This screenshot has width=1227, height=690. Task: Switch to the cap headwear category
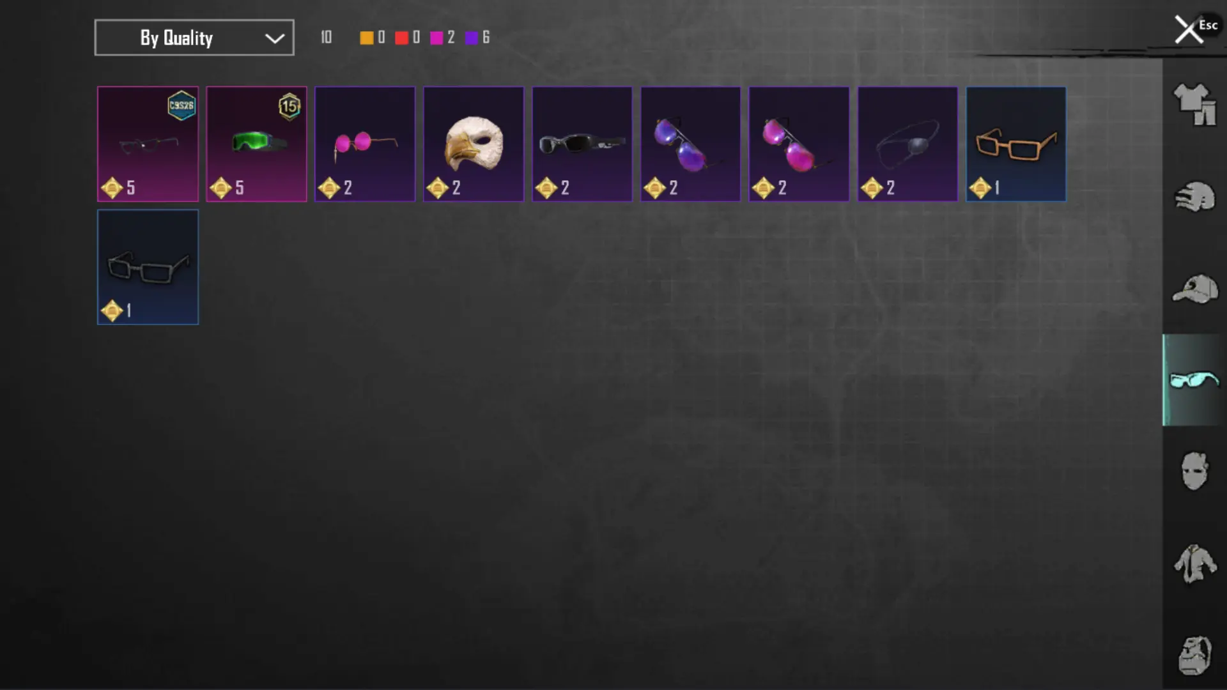(x=1194, y=289)
